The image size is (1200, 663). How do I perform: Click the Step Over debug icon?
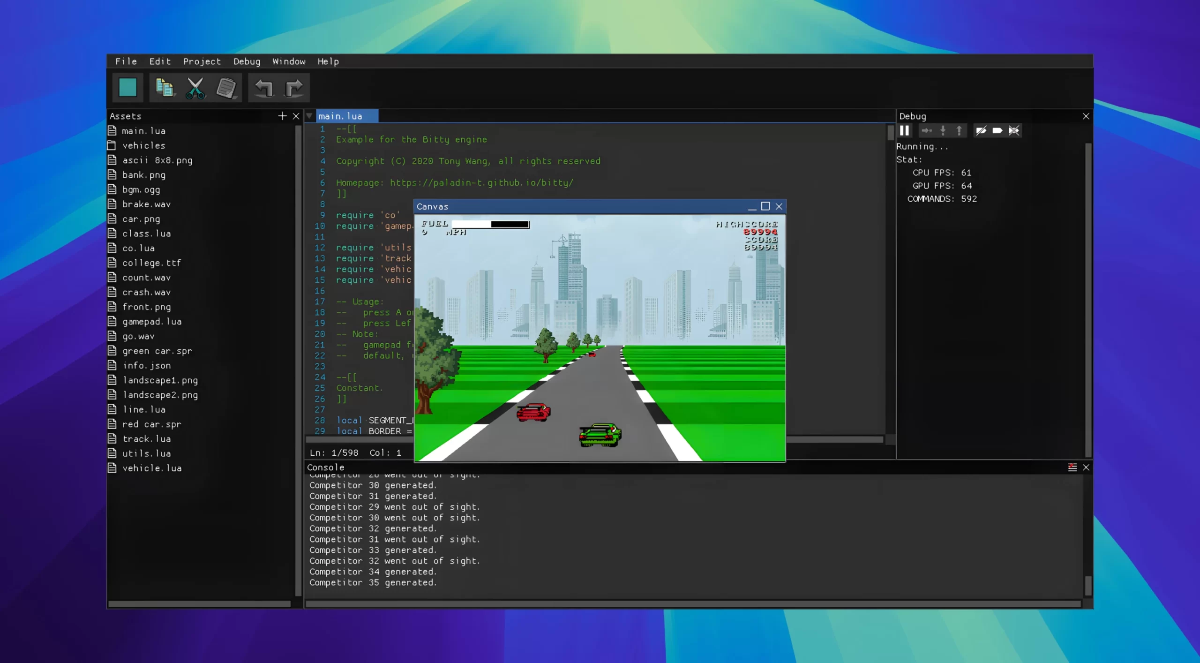(x=926, y=130)
